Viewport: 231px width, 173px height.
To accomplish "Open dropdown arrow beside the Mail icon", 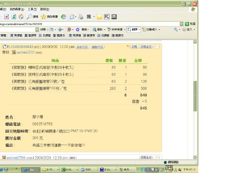I will pyautogui.click(x=75, y=17).
